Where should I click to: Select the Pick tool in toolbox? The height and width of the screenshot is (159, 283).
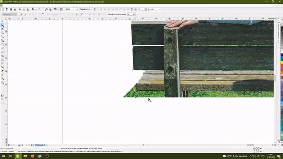point(2,21)
